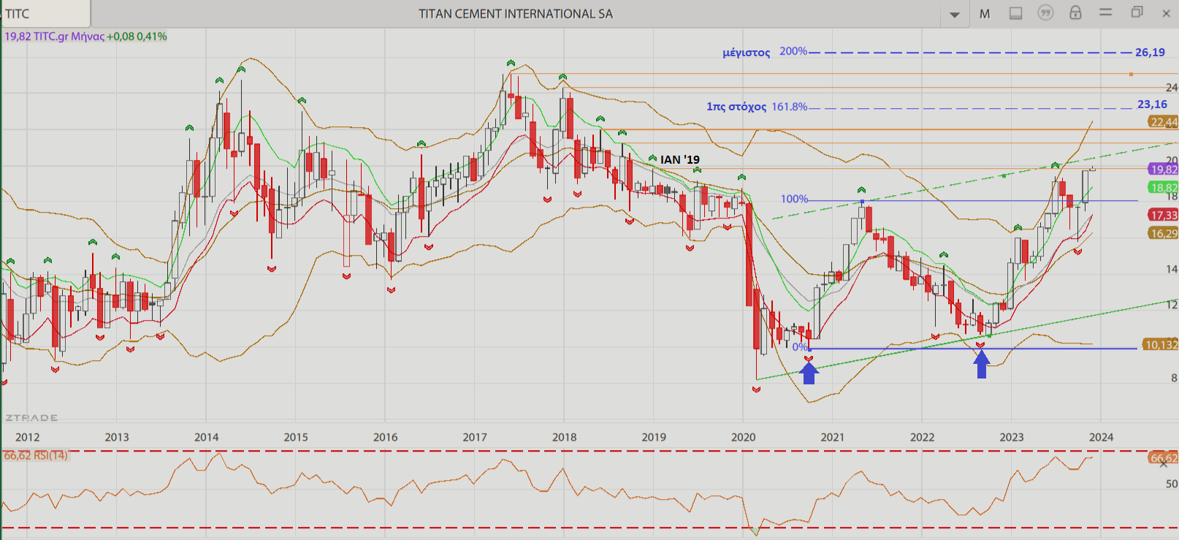Toggle the bottom panel layout icon
Screen dimensions: 1179x540
pyautogui.click(x=1015, y=13)
